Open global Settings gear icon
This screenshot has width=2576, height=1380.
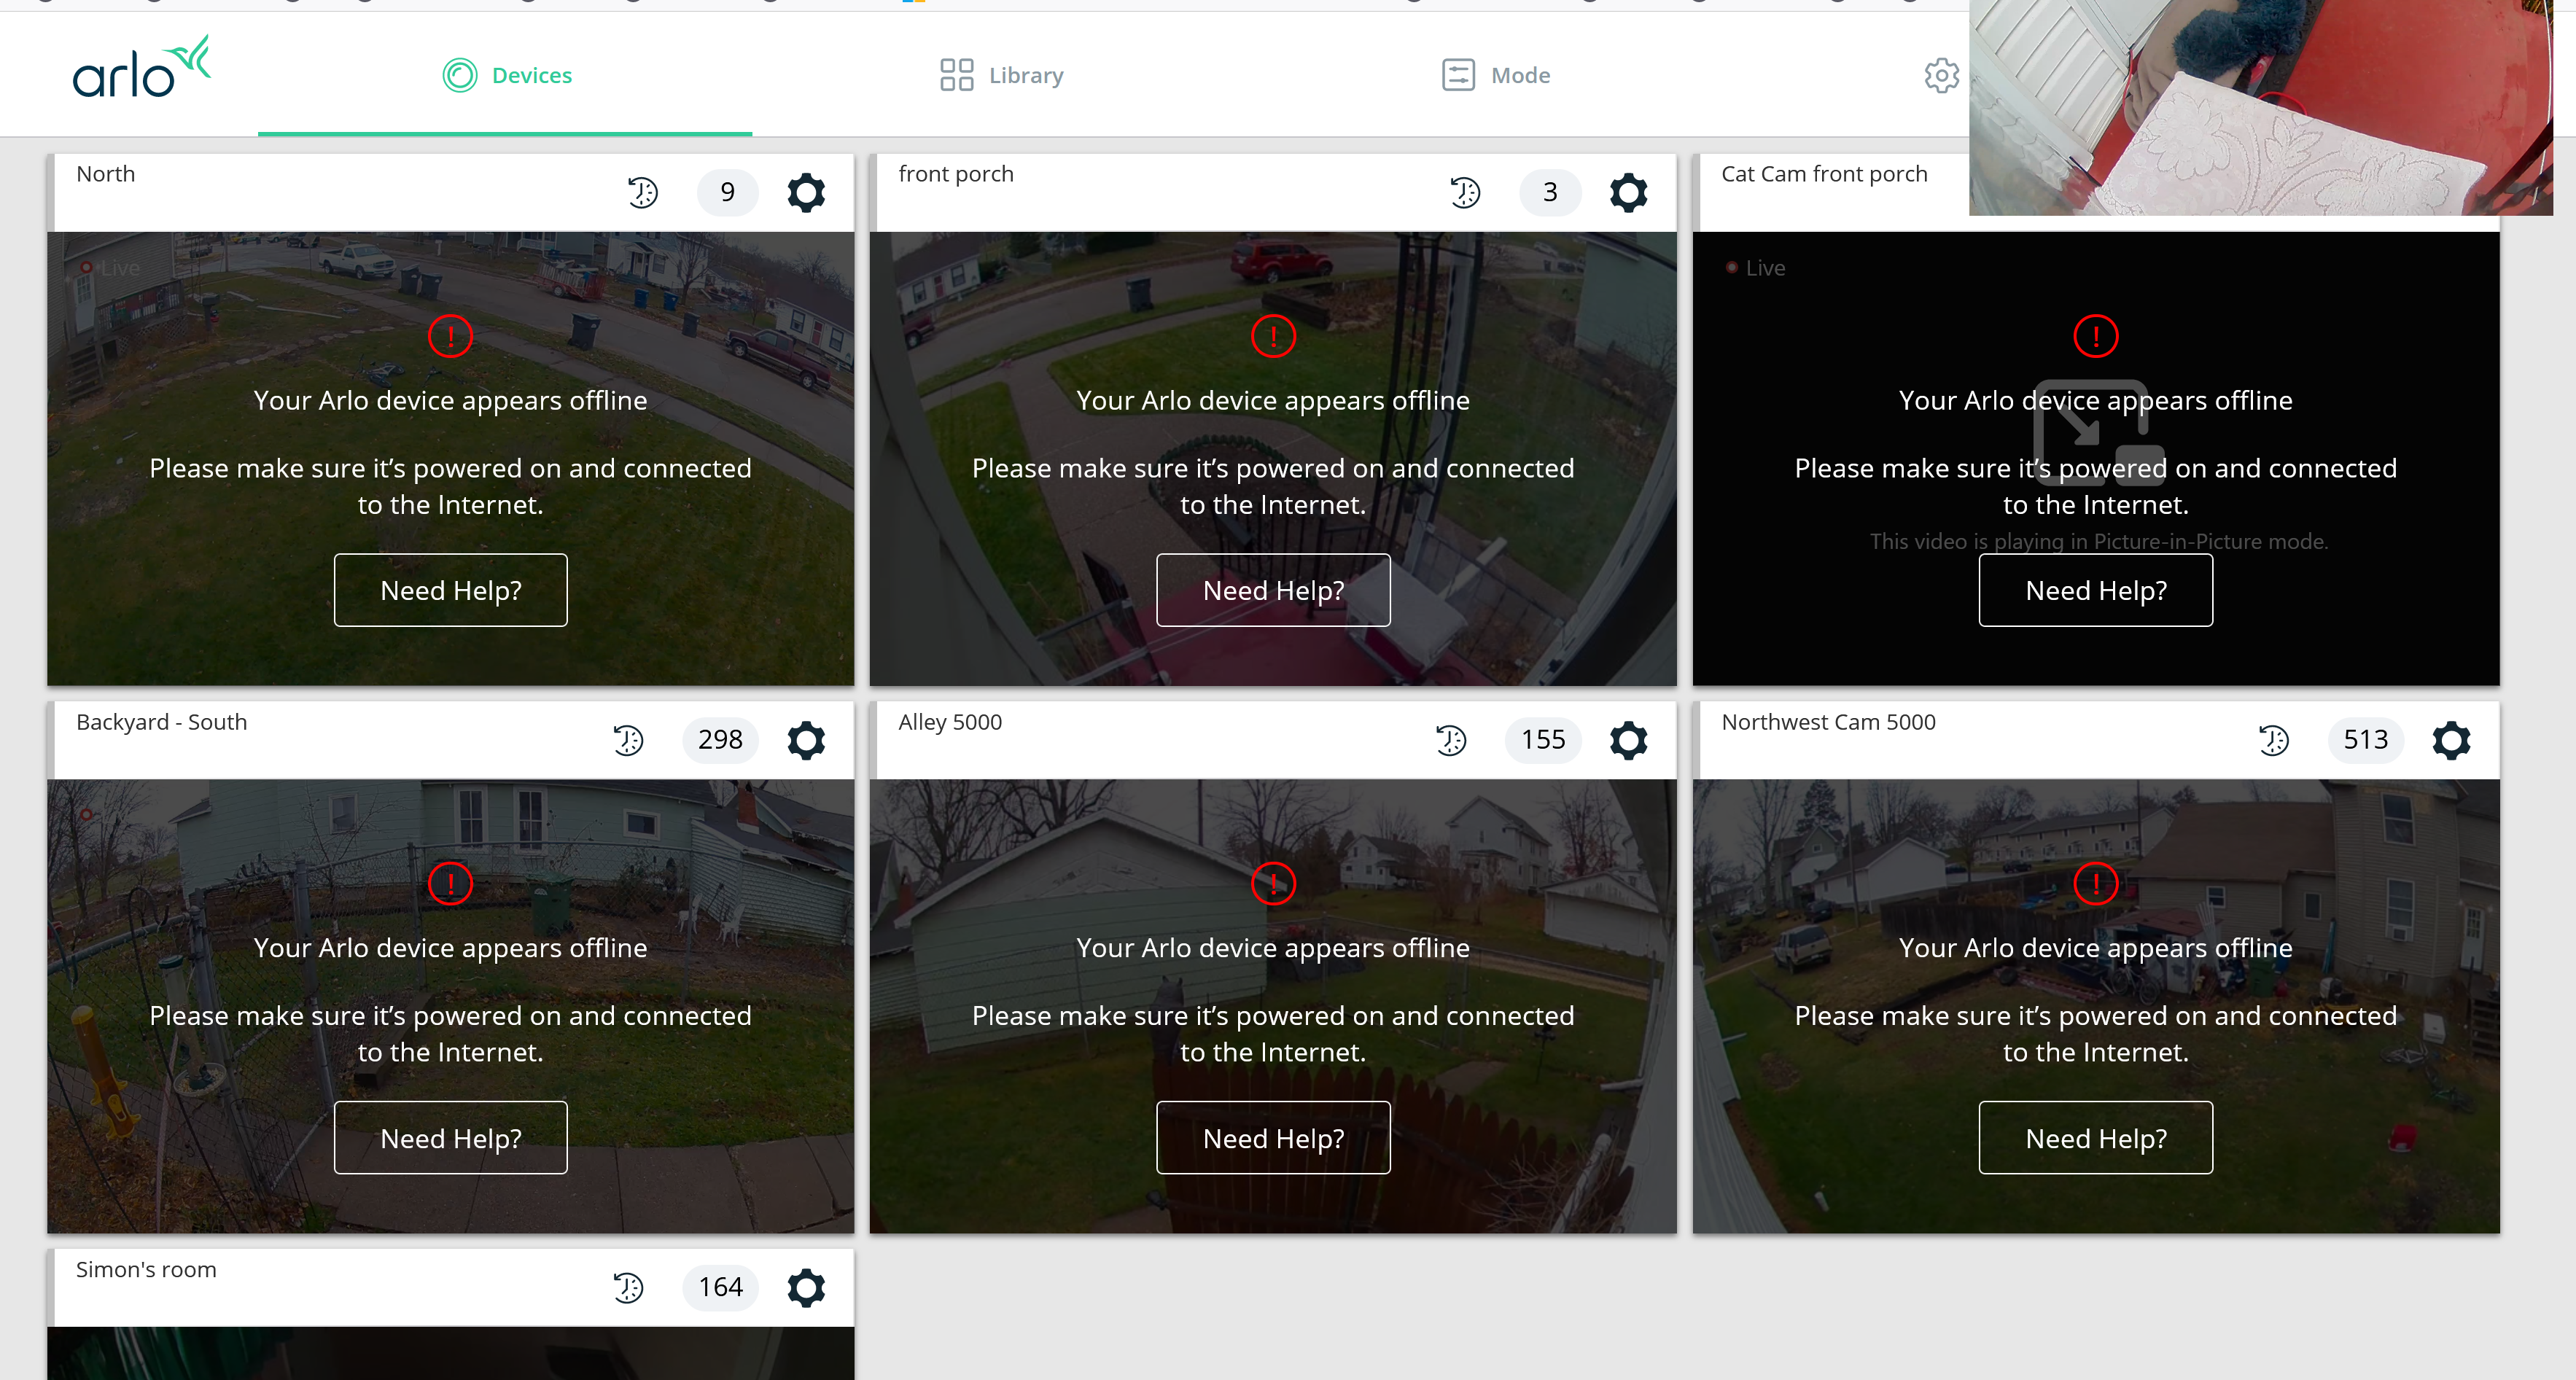pos(1940,75)
